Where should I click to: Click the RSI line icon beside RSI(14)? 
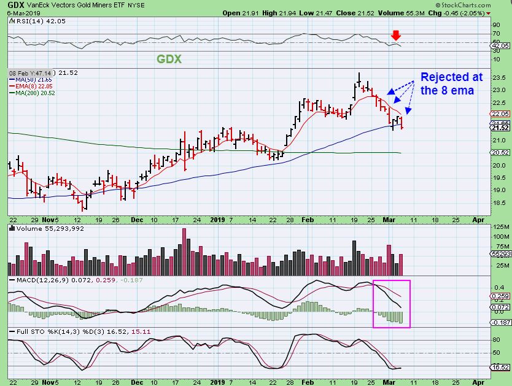click(x=12, y=21)
